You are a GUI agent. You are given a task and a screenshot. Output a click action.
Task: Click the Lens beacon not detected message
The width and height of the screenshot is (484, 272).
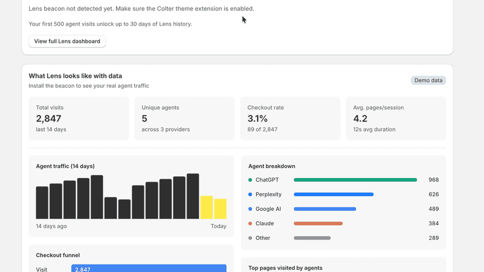click(x=141, y=9)
